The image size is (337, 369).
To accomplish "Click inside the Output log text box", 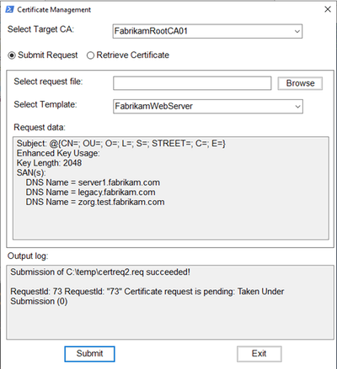I will coord(170,302).
